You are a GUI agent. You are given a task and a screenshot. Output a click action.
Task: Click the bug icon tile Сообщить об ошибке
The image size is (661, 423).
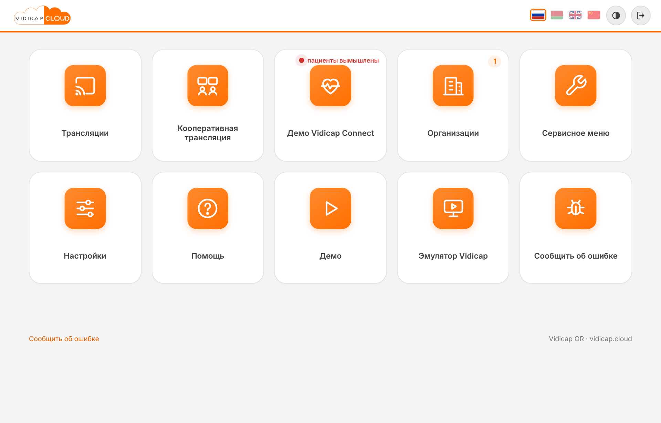pos(576,208)
